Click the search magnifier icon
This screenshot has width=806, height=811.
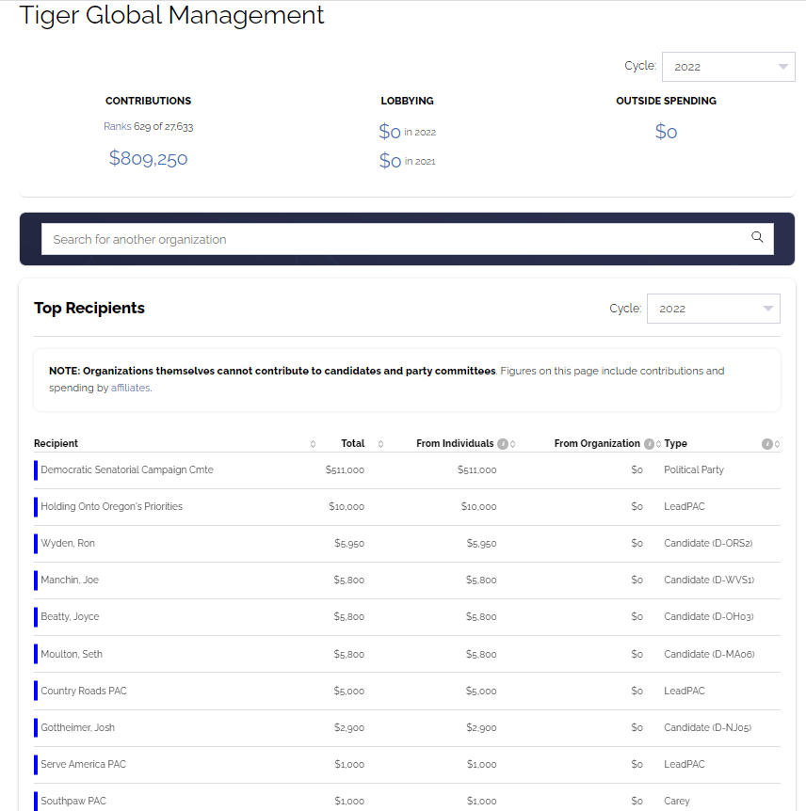tap(757, 238)
